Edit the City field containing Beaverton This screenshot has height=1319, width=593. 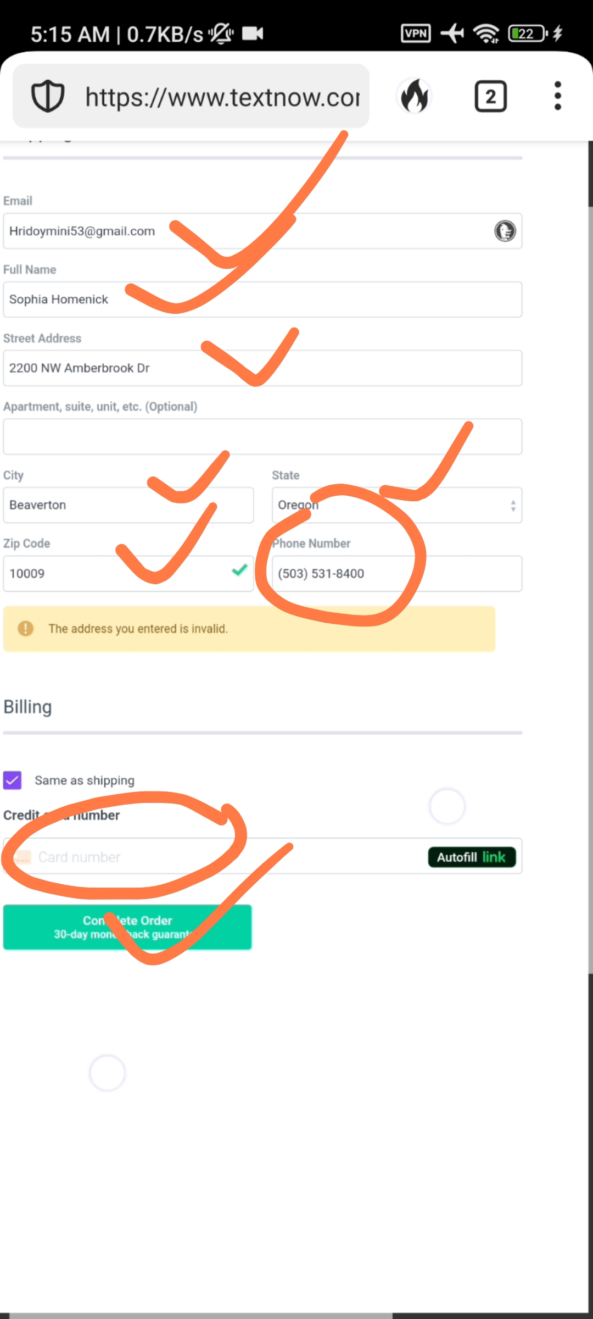click(128, 505)
